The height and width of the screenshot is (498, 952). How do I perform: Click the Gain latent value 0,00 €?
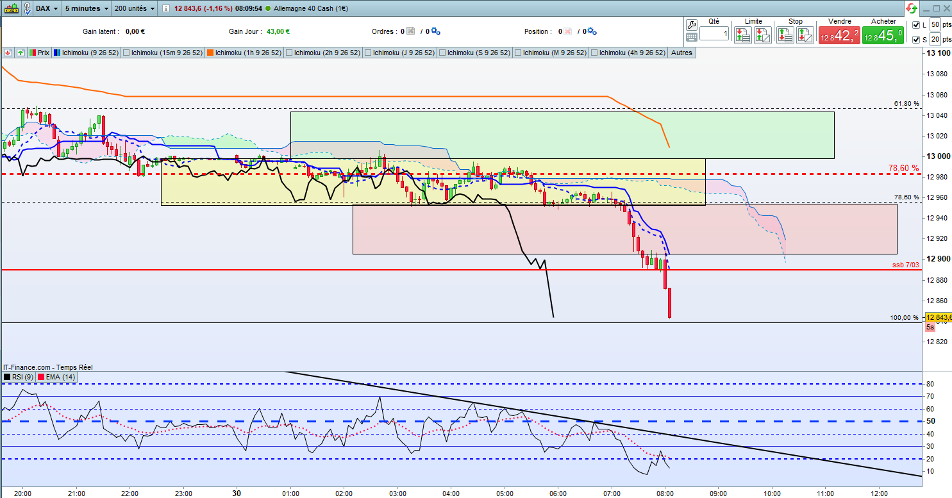point(135,31)
